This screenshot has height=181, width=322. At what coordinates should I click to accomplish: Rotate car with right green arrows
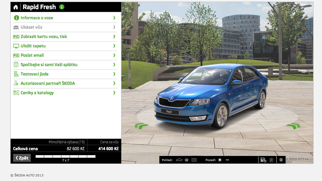pos(293,125)
